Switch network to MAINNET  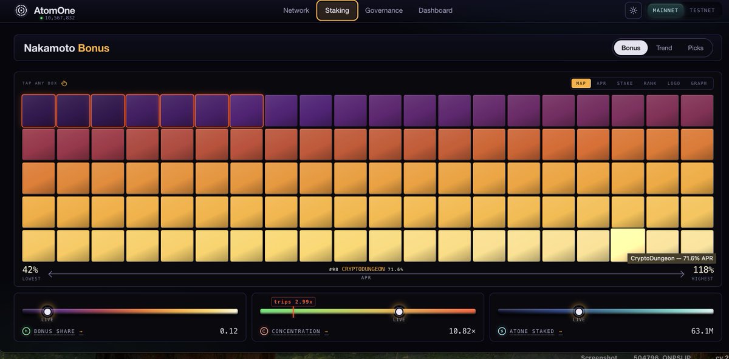665,10
